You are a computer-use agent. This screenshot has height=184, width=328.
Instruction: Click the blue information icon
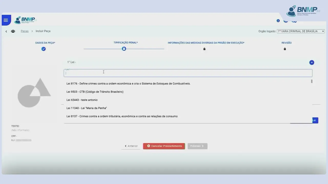278,21
